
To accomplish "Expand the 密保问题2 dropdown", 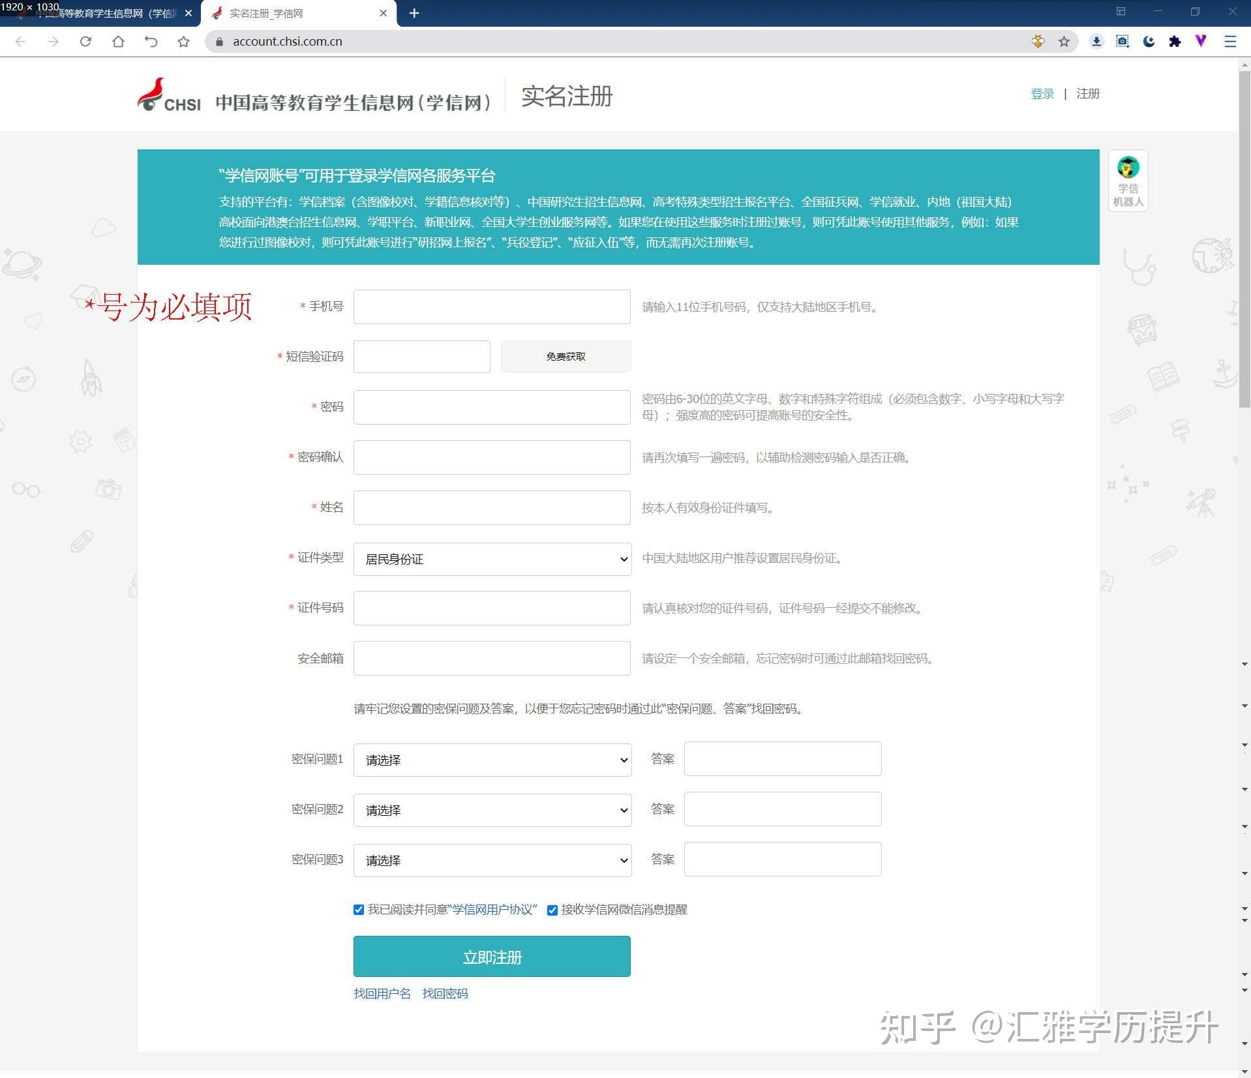I will (492, 810).
